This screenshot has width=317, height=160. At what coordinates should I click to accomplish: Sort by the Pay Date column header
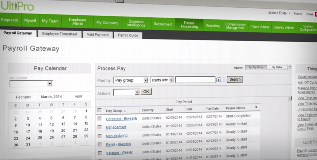(x=213, y=109)
